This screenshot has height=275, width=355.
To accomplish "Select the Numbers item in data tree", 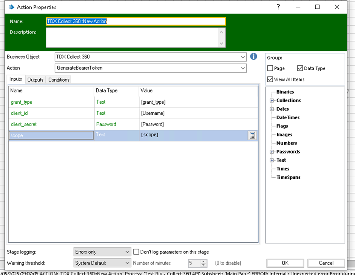I will pyautogui.click(x=287, y=143).
